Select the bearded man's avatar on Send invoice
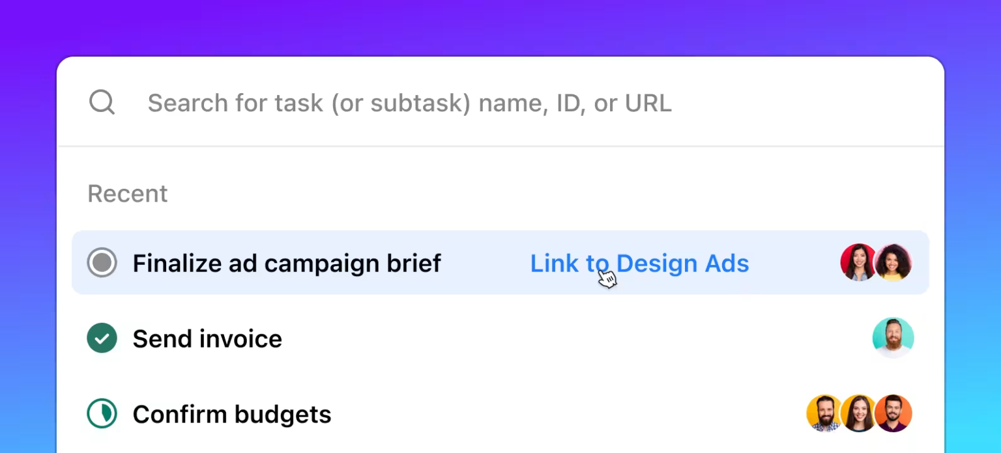This screenshot has height=453, width=1001. 893,338
